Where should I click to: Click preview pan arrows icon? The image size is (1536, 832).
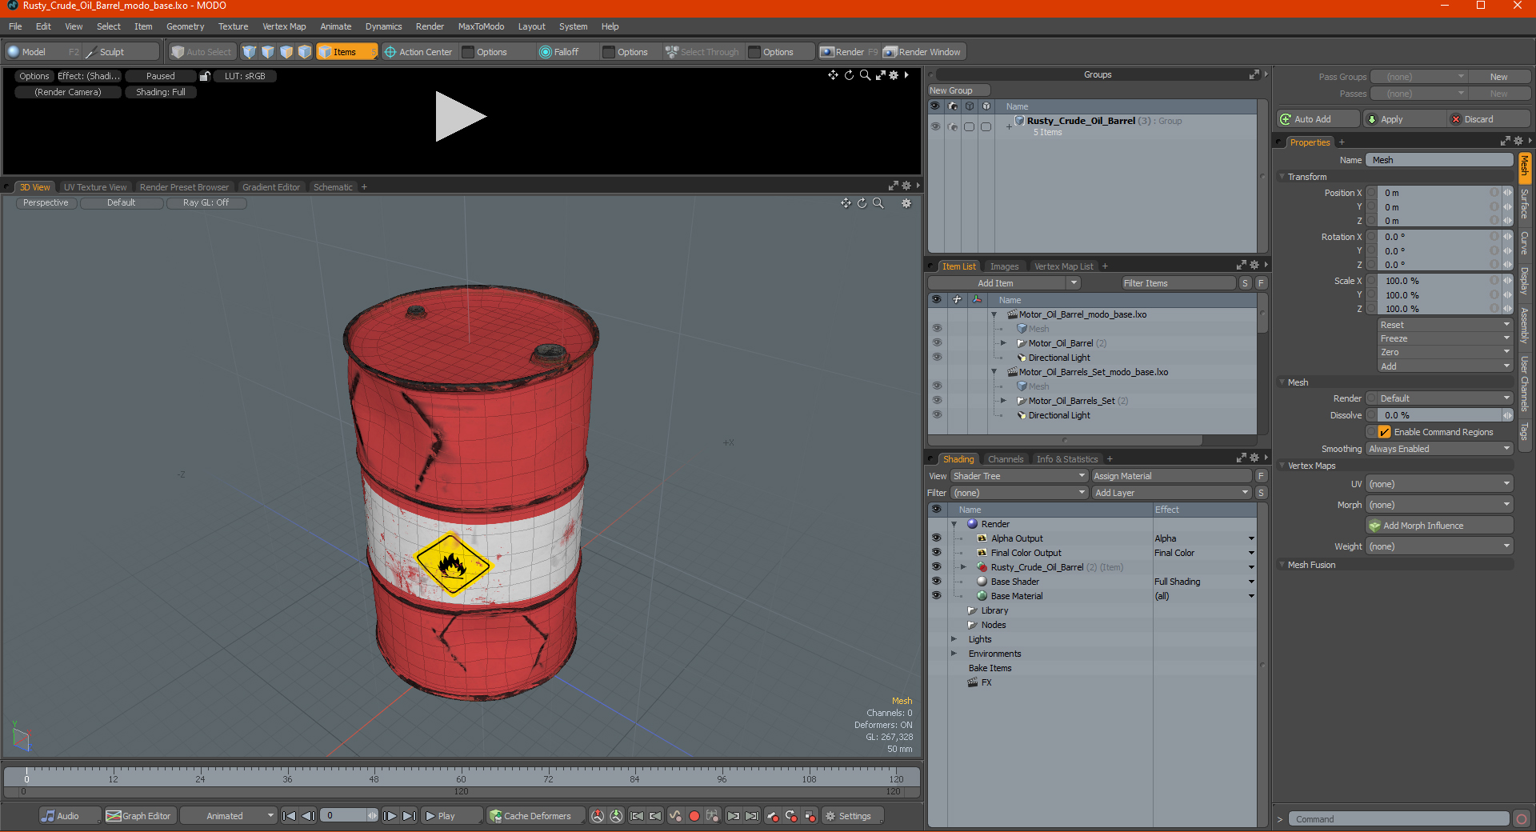click(833, 74)
